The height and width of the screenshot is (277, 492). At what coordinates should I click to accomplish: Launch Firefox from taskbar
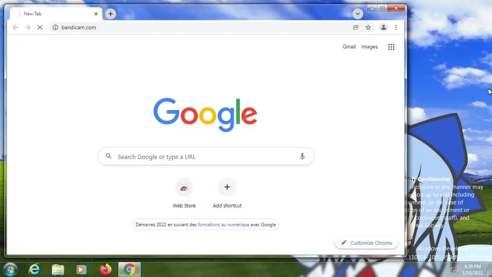point(105,269)
